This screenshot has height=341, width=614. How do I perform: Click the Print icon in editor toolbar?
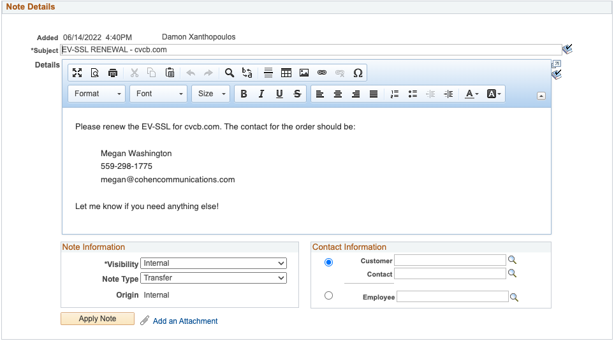coord(113,73)
